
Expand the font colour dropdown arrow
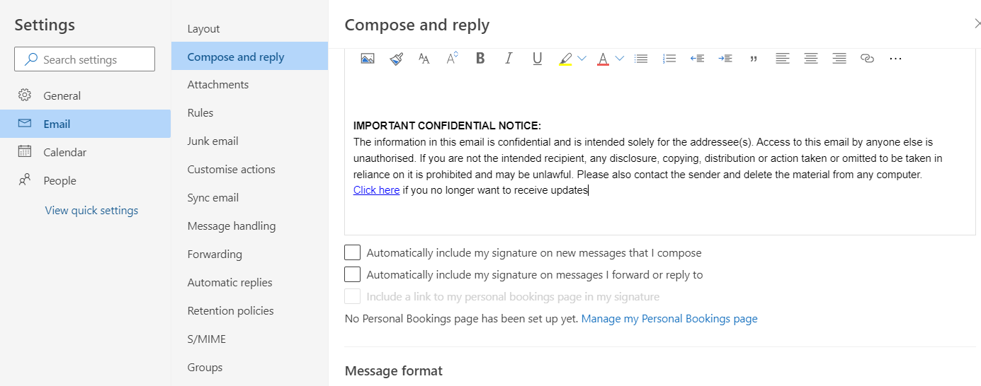(x=620, y=59)
